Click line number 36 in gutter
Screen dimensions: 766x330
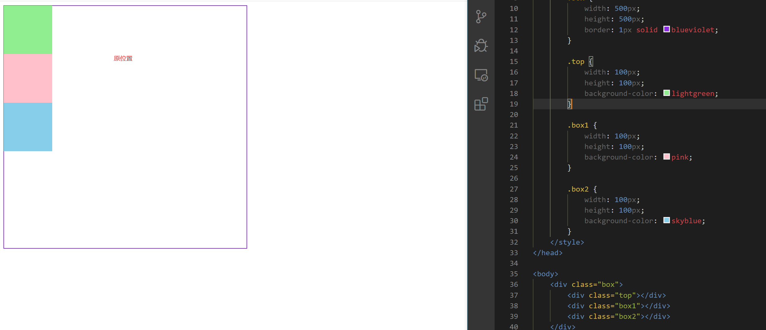(514, 285)
